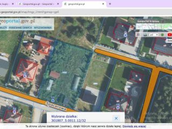This screenshot has height=129, width=172.
Task: Click the Dowiedz się więcej cookies link
Action: click(134, 126)
